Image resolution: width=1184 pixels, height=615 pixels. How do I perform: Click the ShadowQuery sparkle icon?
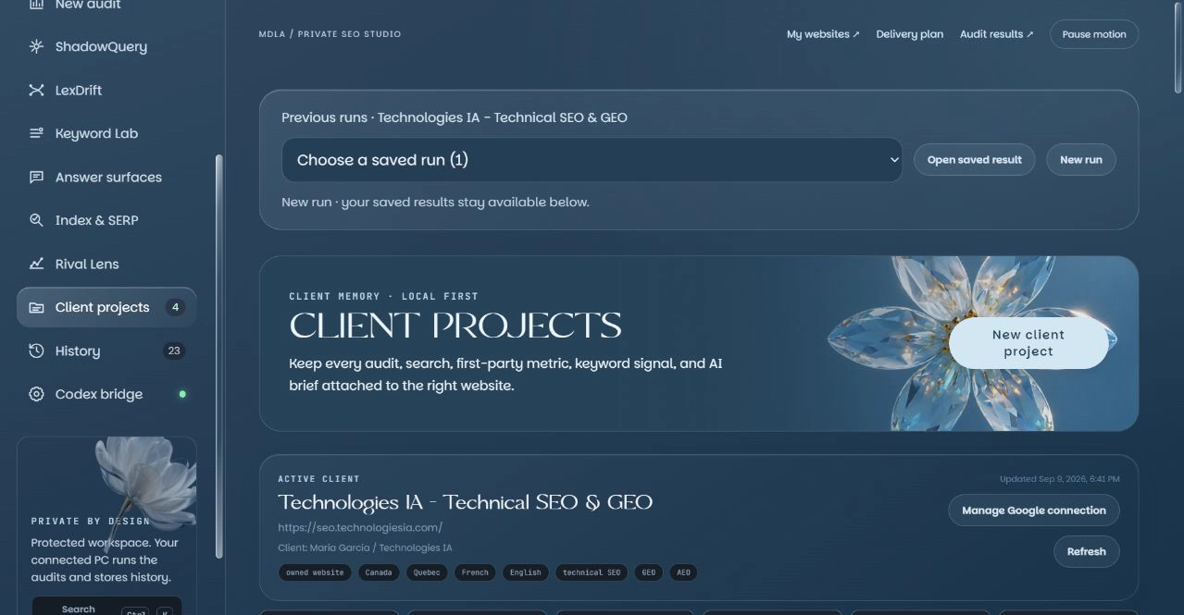tap(36, 46)
